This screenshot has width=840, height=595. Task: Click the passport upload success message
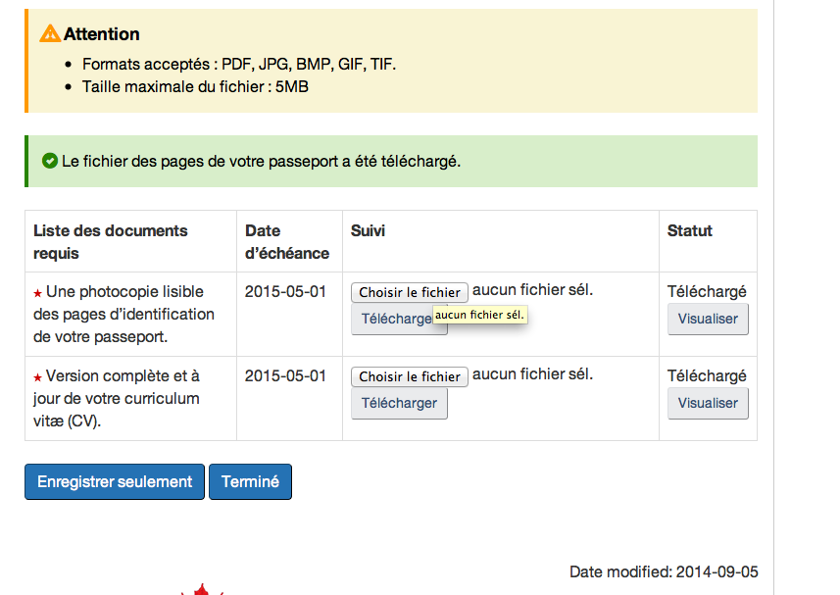click(x=261, y=161)
